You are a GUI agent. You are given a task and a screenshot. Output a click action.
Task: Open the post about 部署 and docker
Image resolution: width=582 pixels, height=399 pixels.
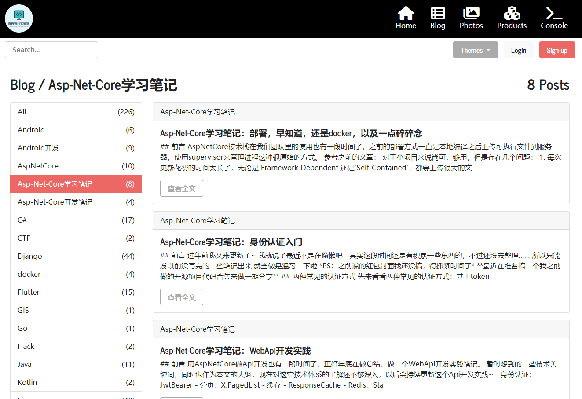[x=291, y=133]
